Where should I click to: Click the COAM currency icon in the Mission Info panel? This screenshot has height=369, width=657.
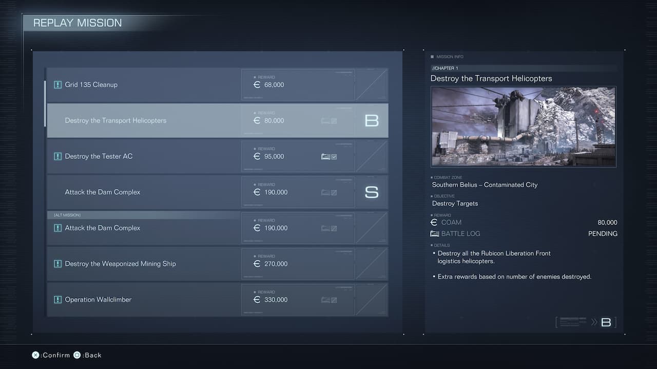pos(434,222)
